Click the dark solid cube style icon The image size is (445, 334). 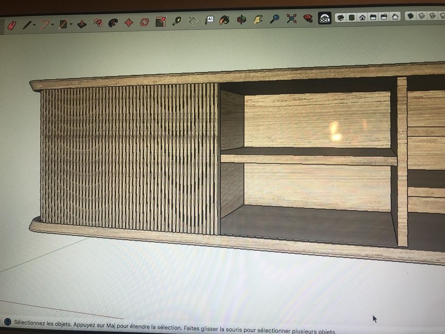pos(410,16)
